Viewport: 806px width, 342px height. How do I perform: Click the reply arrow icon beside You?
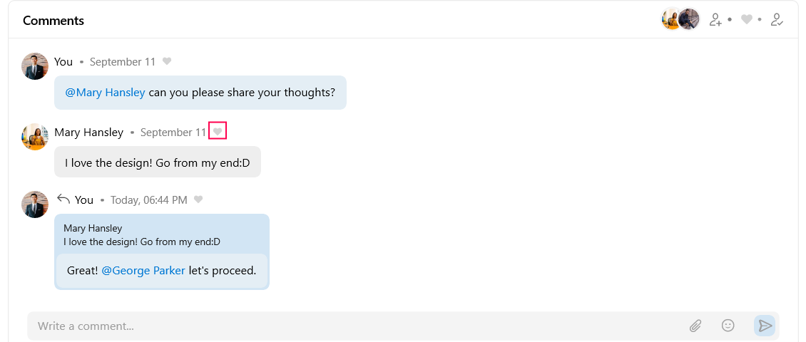click(x=63, y=199)
